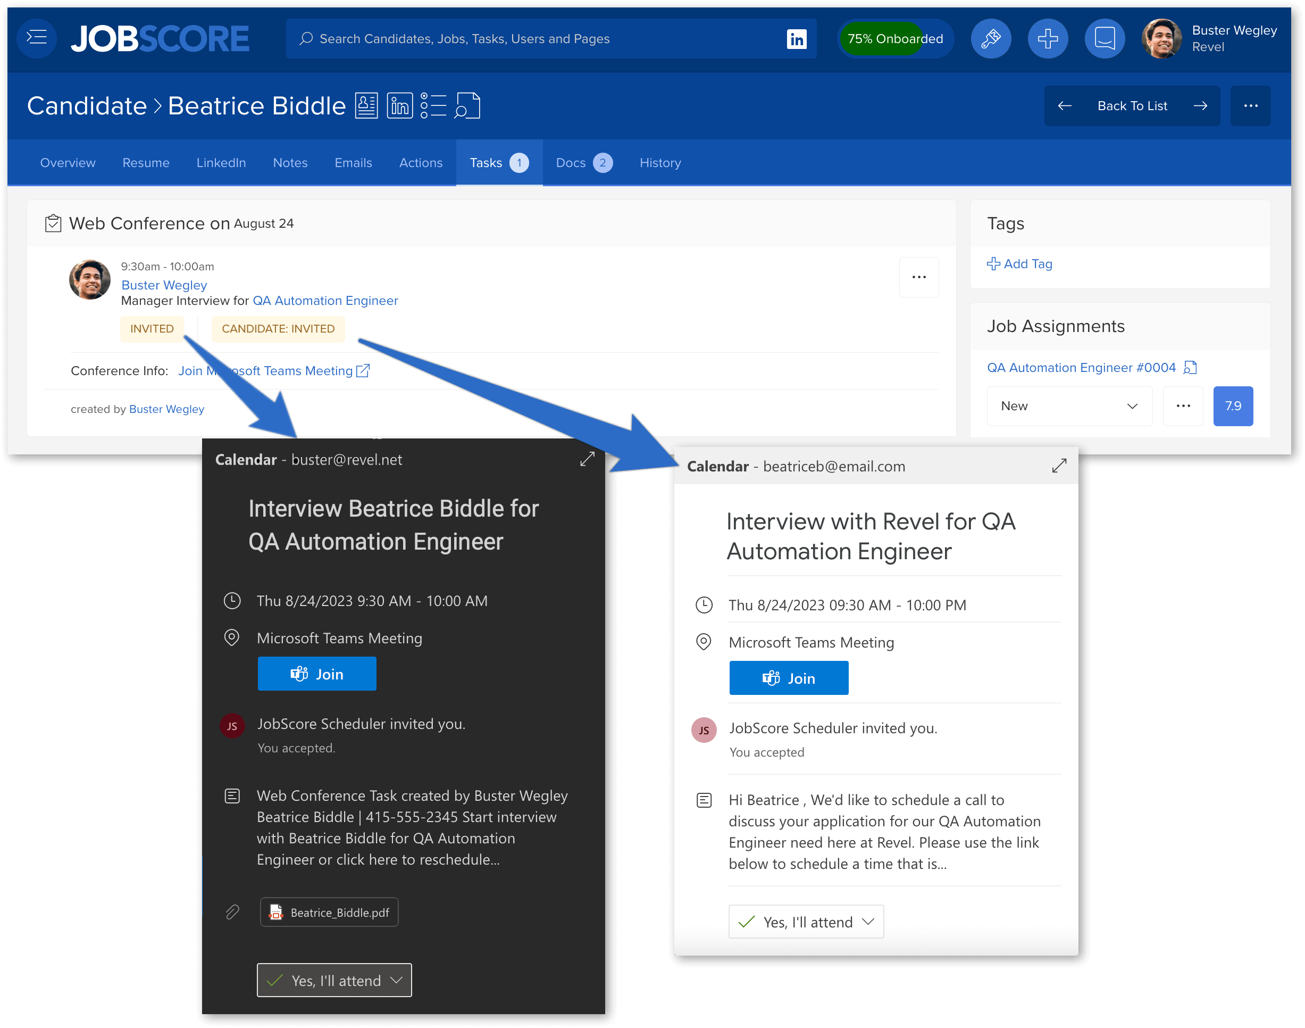This screenshot has width=1305, height=1028.
Task: Click the clock icon in dark calendar
Action: 232,601
